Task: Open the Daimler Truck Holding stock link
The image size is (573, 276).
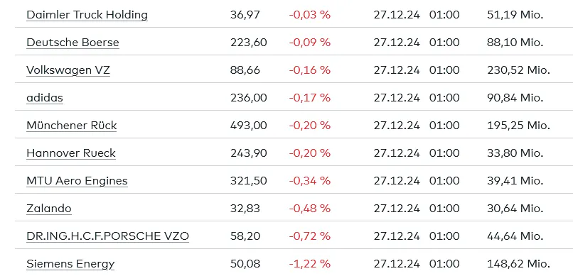Action: pyautogui.click(x=87, y=15)
